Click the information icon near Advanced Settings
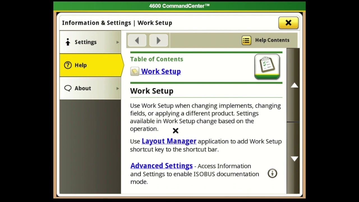This screenshot has height=202, width=359. (x=272, y=173)
